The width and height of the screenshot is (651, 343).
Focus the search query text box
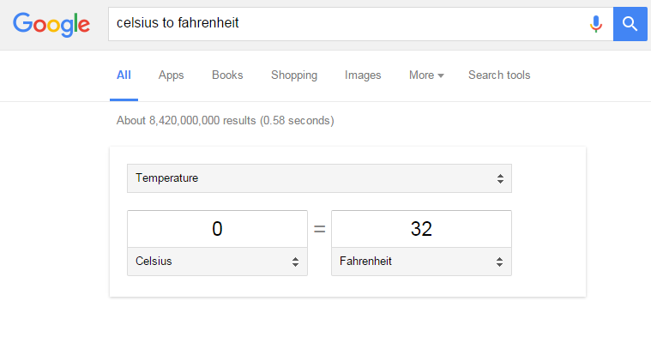click(343, 23)
